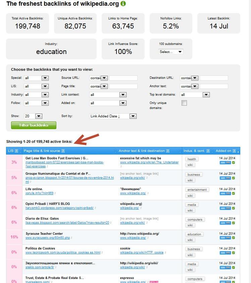Open trustsalepro.com source link
This screenshot has width=251, height=283.
click(x=38, y=282)
